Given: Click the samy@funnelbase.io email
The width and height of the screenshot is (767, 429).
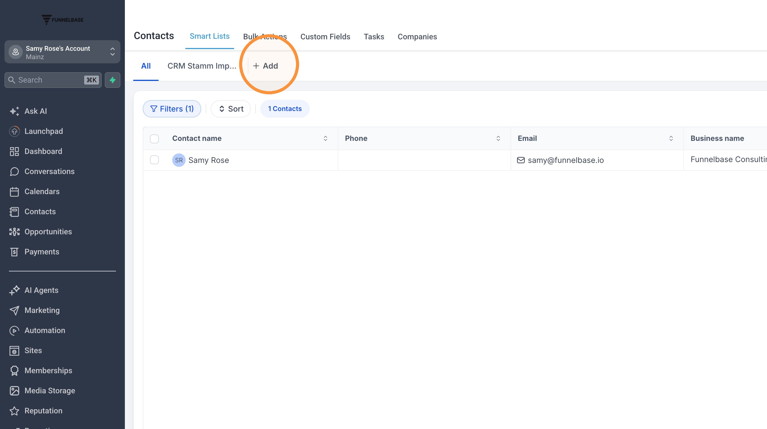Looking at the screenshot, I should (x=566, y=160).
